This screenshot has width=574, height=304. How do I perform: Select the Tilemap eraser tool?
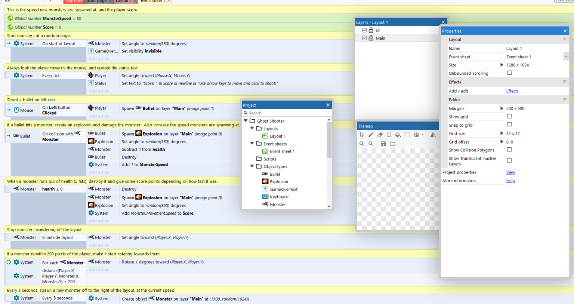click(380, 135)
